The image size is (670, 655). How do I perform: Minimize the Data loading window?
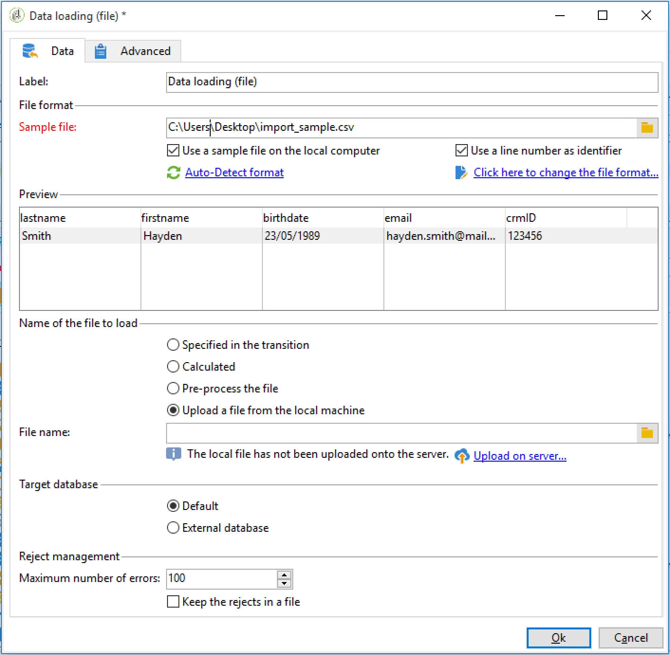pos(560,16)
